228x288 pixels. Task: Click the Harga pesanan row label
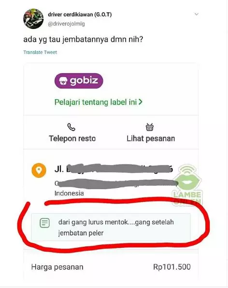[57, 267]
